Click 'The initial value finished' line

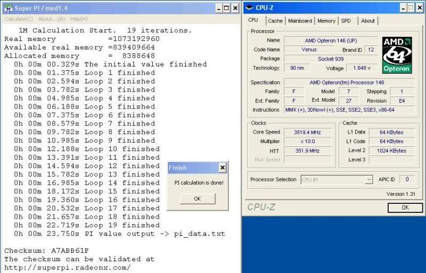pyautogui.click(x=110, y=64)
